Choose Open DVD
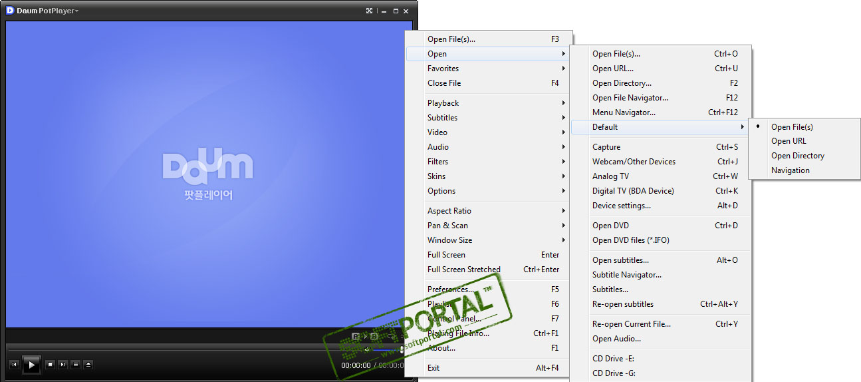 pyautogui.click(x=660, y=226)
